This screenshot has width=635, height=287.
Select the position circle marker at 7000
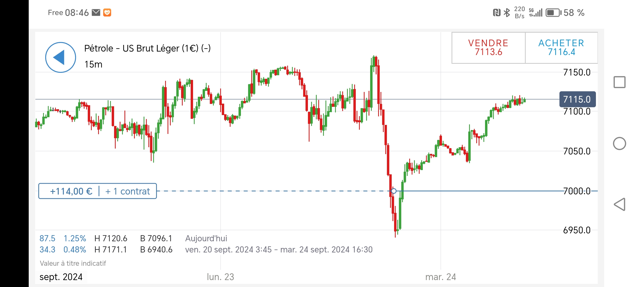(x=394, y=191)
